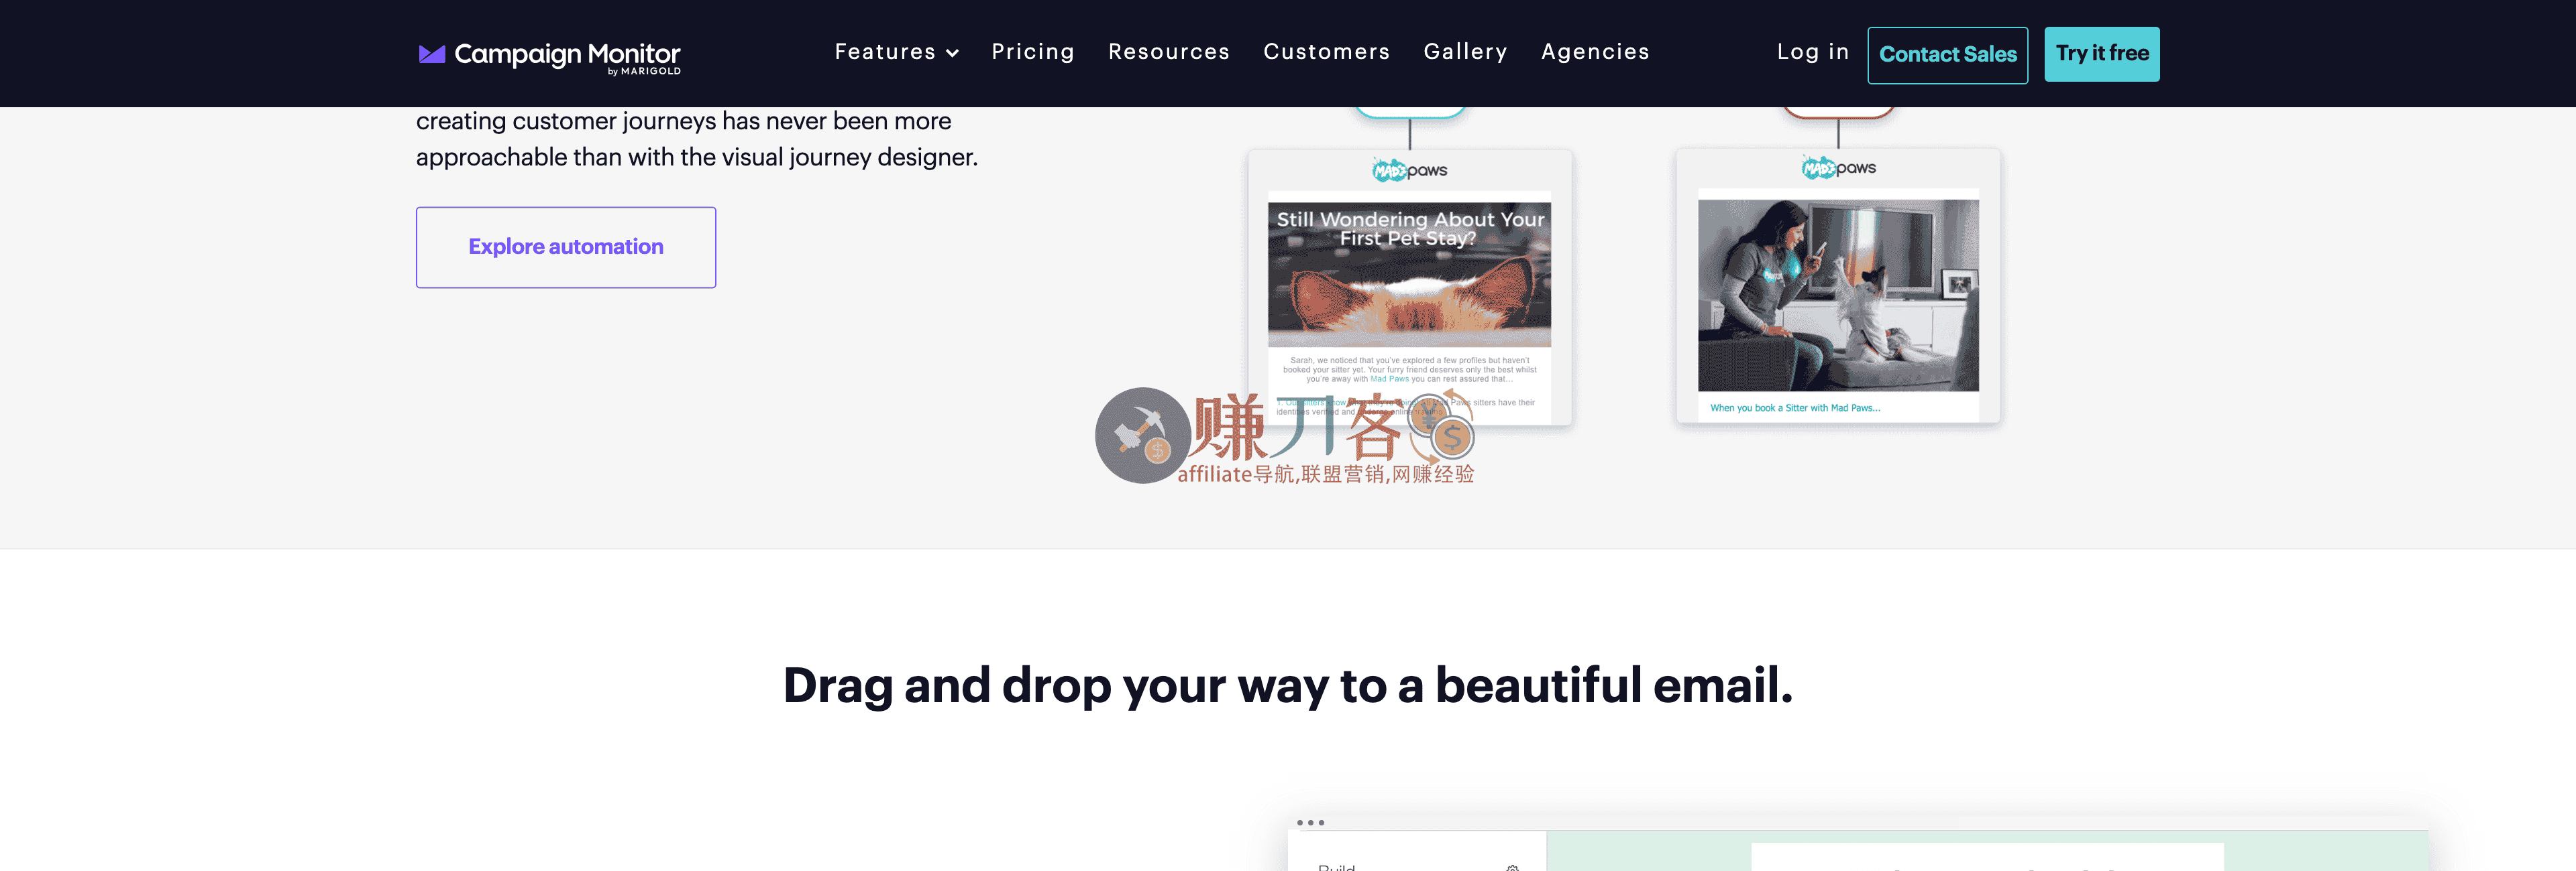Open the Gallery nav item
Image resolution: width=2576 pixels, height=871 pixels.
(1465, 52)
